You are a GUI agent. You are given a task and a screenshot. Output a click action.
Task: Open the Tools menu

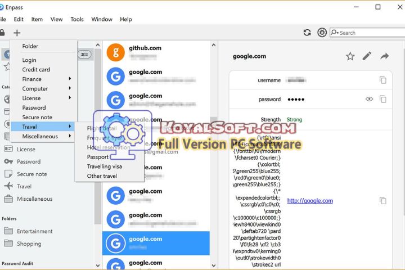click(77, 19)
